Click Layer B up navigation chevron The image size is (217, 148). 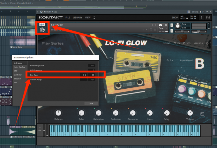tap(181, 68)
